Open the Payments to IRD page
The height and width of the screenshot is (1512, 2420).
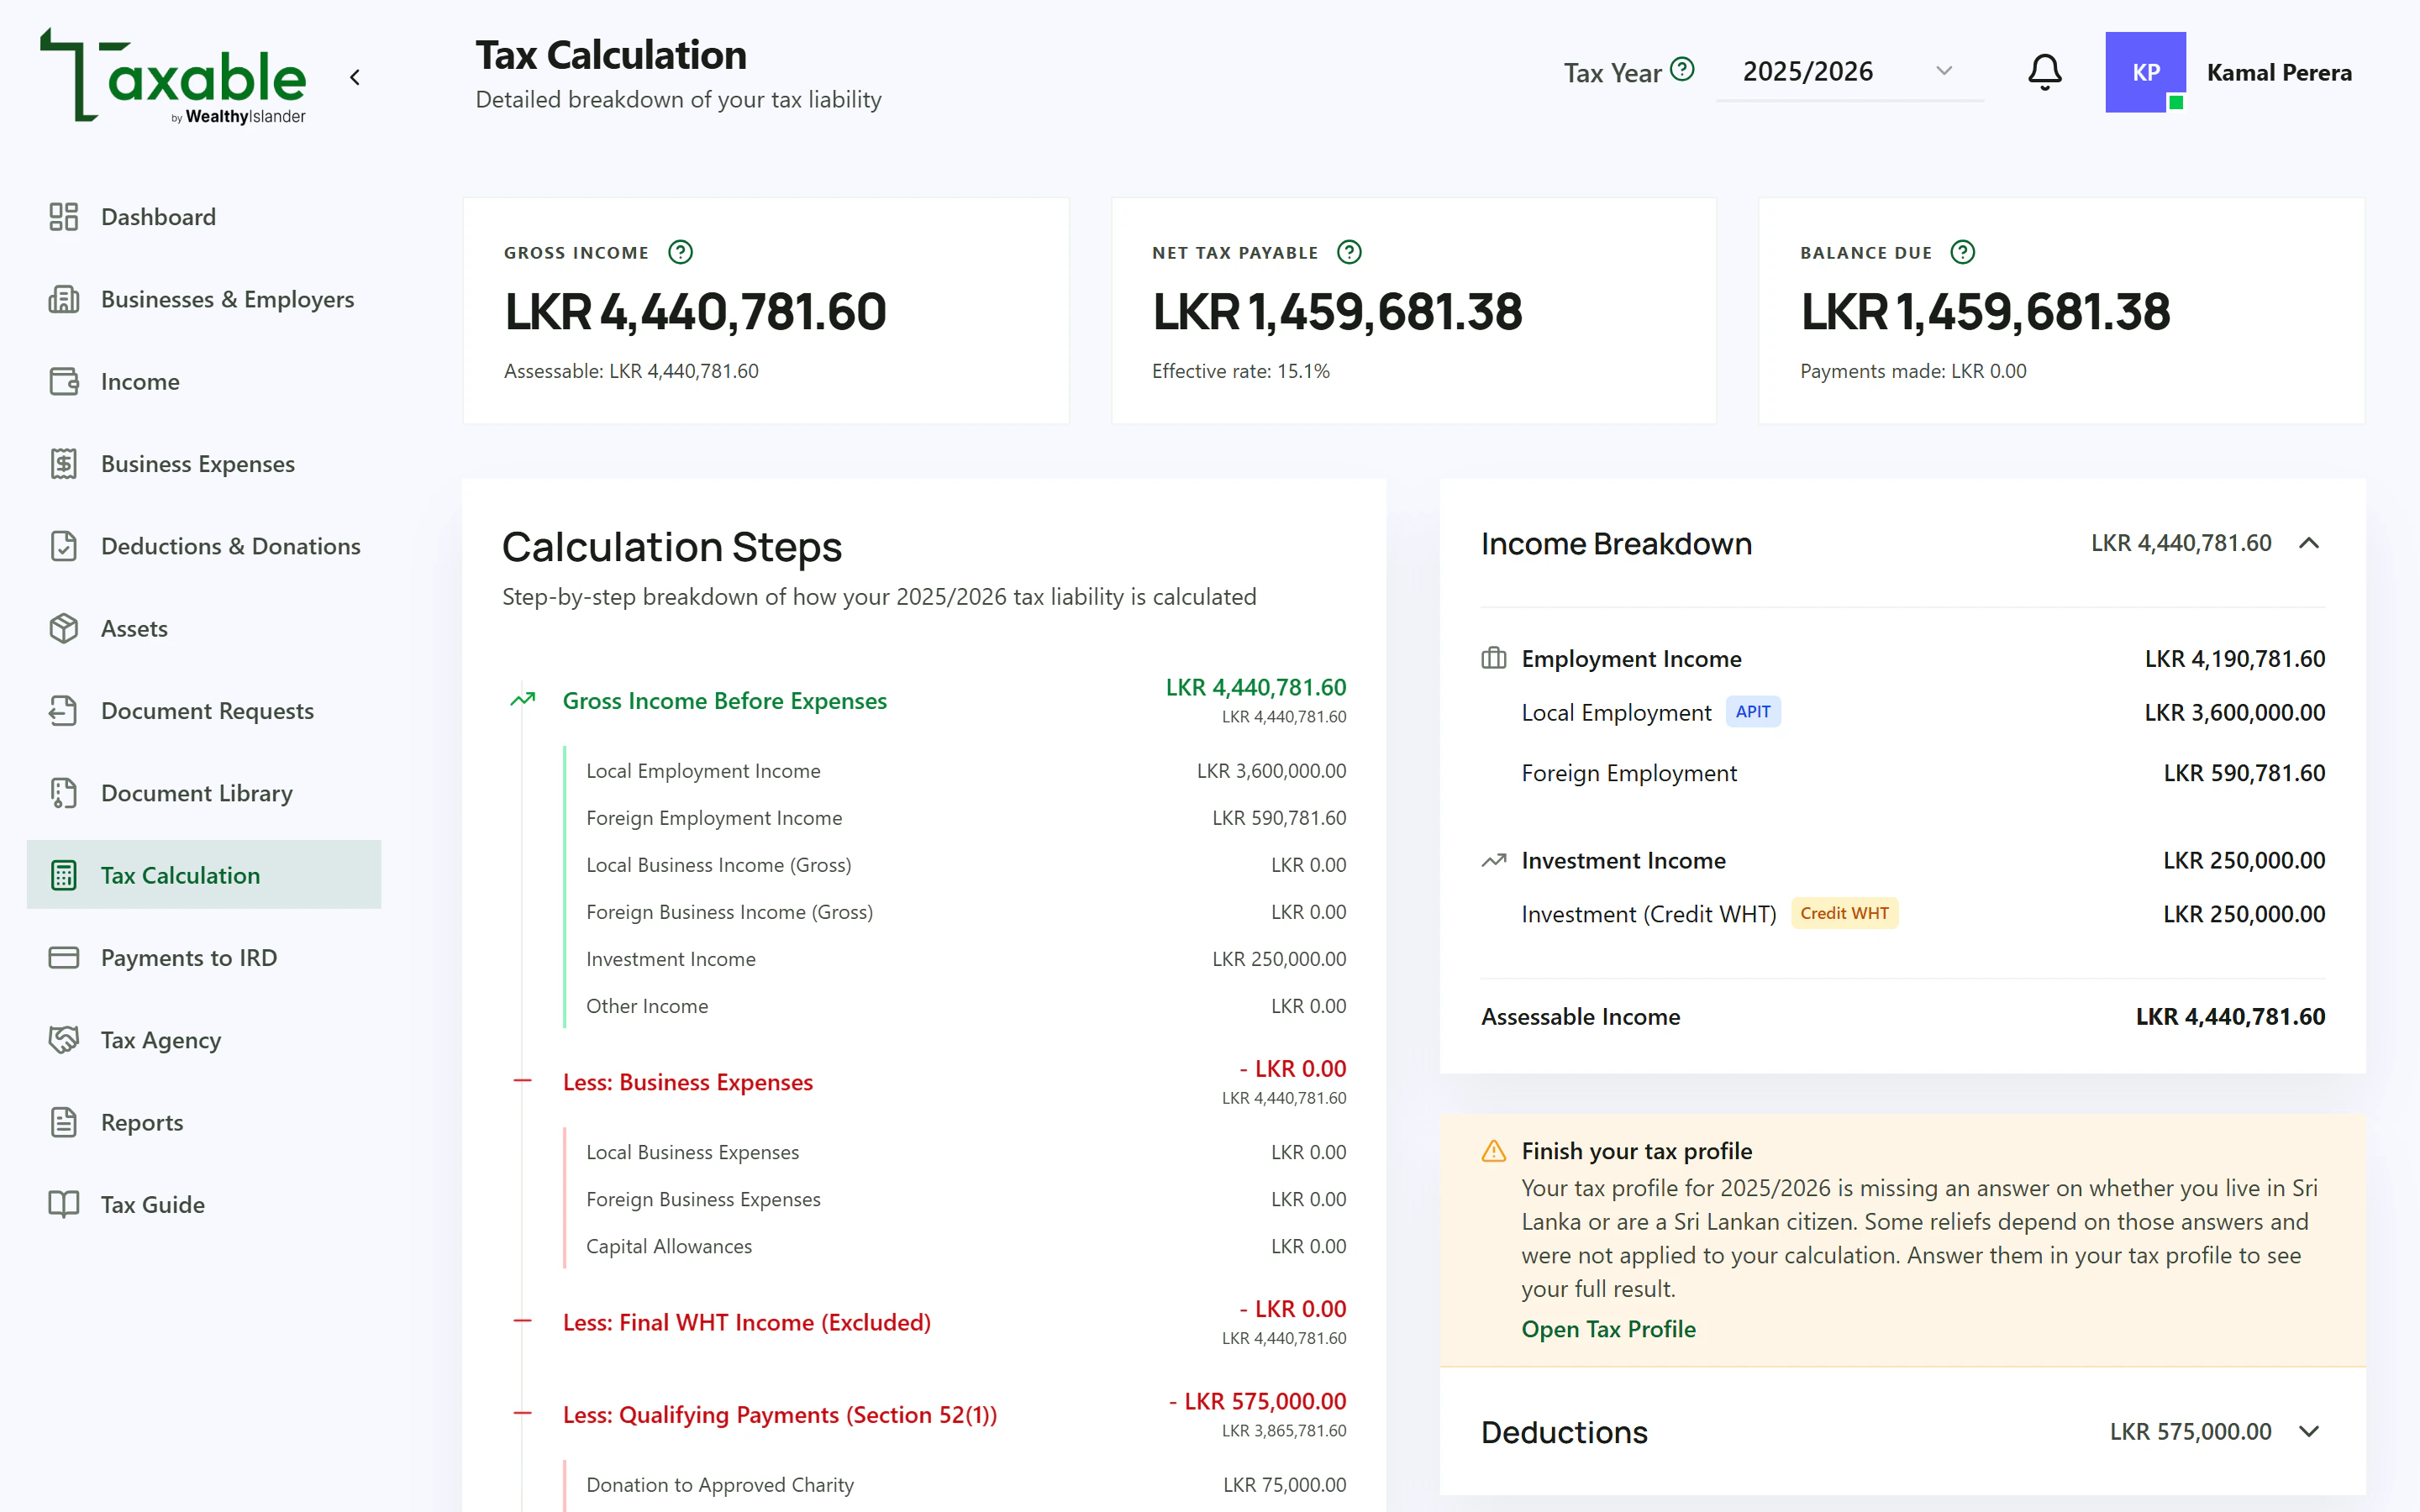pyautogui.click(x=204, y=958)
